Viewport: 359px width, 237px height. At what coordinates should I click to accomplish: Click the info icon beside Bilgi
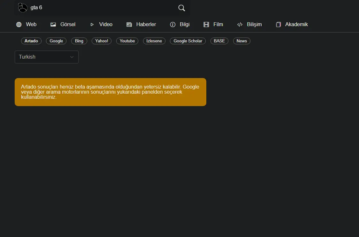172,25
